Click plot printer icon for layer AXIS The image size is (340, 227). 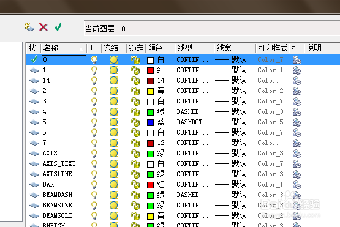pyautogui.click(x=297, y=154)
